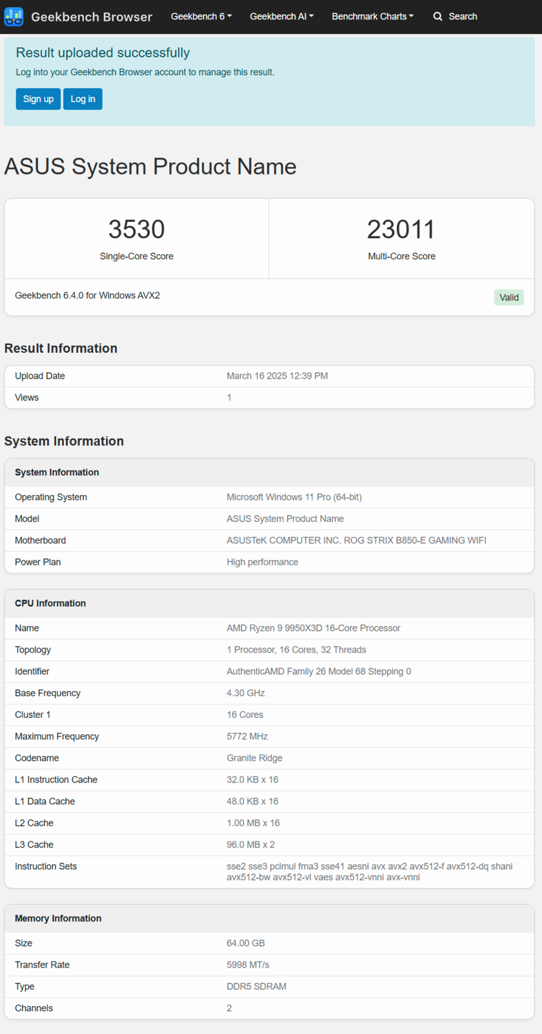Select 'Granite Ridge' codename value

[254, 758]
